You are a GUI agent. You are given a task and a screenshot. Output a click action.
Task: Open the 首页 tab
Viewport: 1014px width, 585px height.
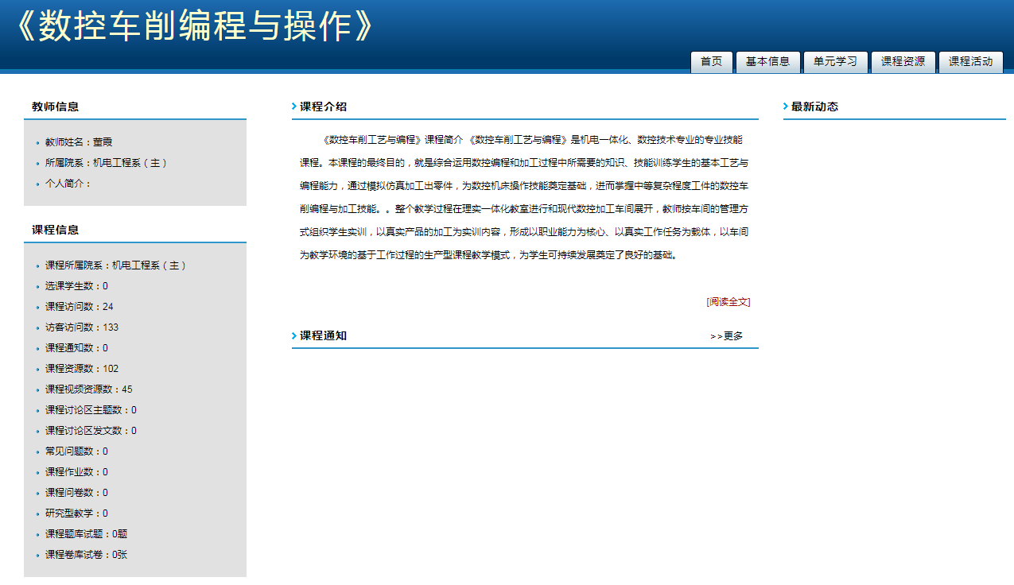(x=711, y=62)
